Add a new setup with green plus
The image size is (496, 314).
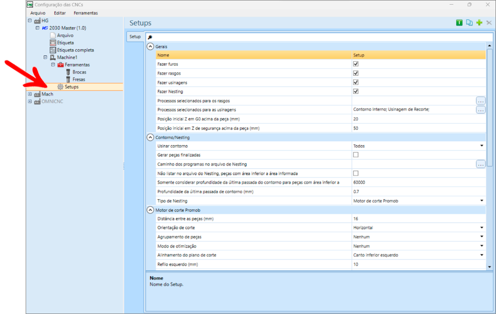point(479,23)
